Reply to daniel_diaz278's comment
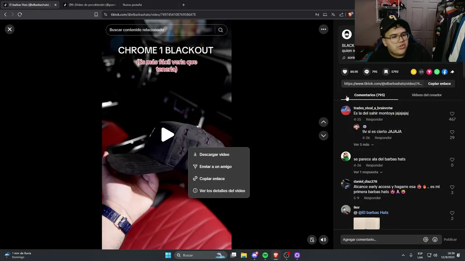The image size is (465, 261). (372, 198)
